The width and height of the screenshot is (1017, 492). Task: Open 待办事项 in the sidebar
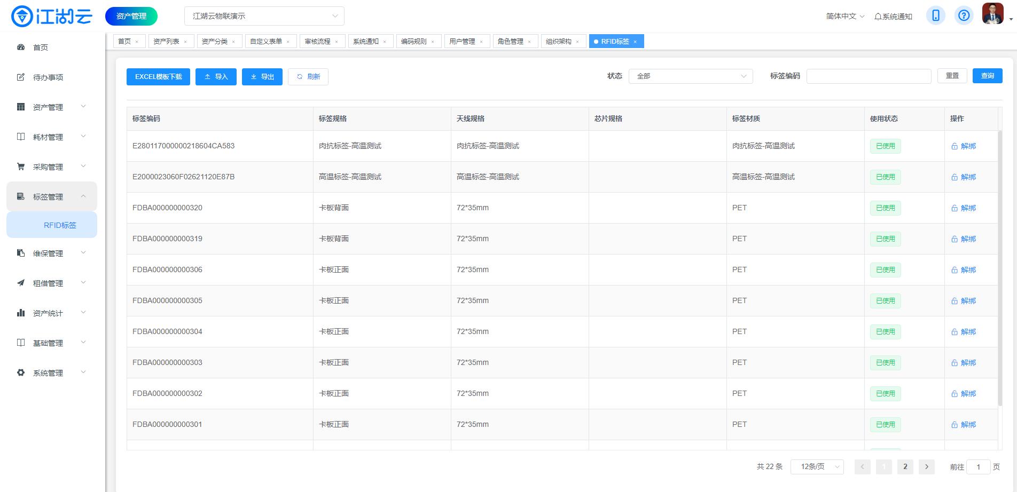48,77
